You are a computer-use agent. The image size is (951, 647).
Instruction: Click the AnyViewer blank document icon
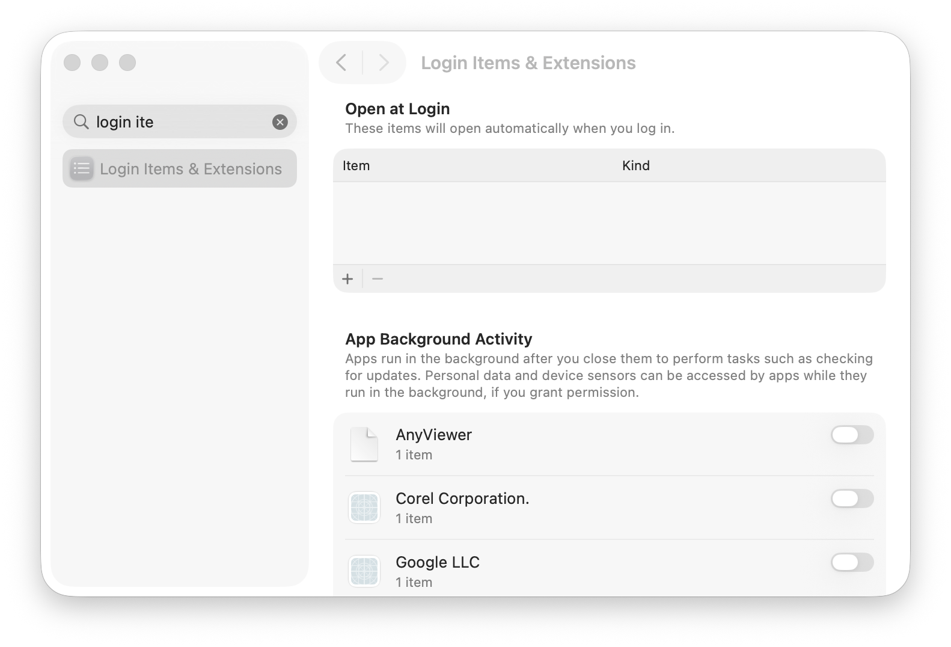(x=364, y=444)
